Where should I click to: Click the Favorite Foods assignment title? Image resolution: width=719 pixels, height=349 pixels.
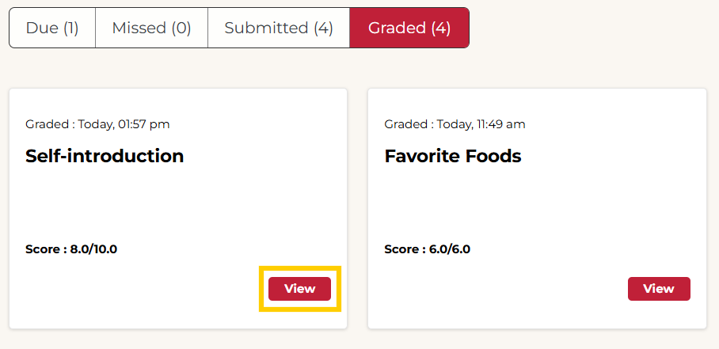[453, 156]
